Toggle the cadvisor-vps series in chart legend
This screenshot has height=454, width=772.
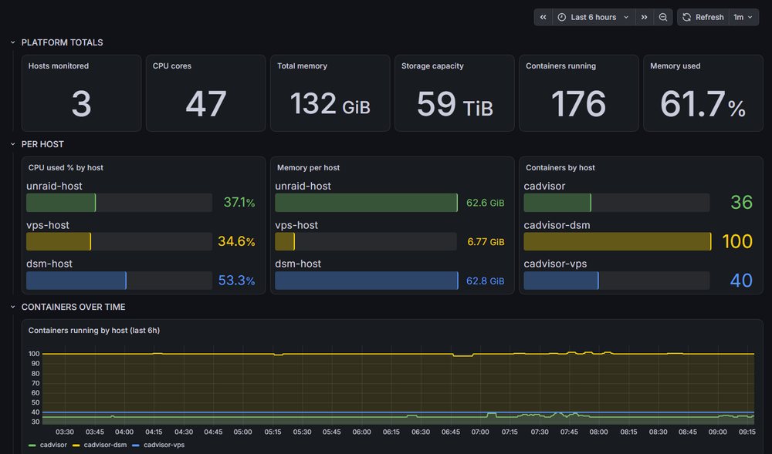pos(164,445)
